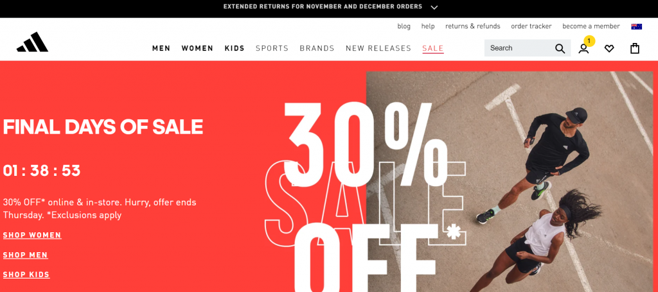Click the SHOP WOMEN link
Screen dimensions: 658x292
32,235
